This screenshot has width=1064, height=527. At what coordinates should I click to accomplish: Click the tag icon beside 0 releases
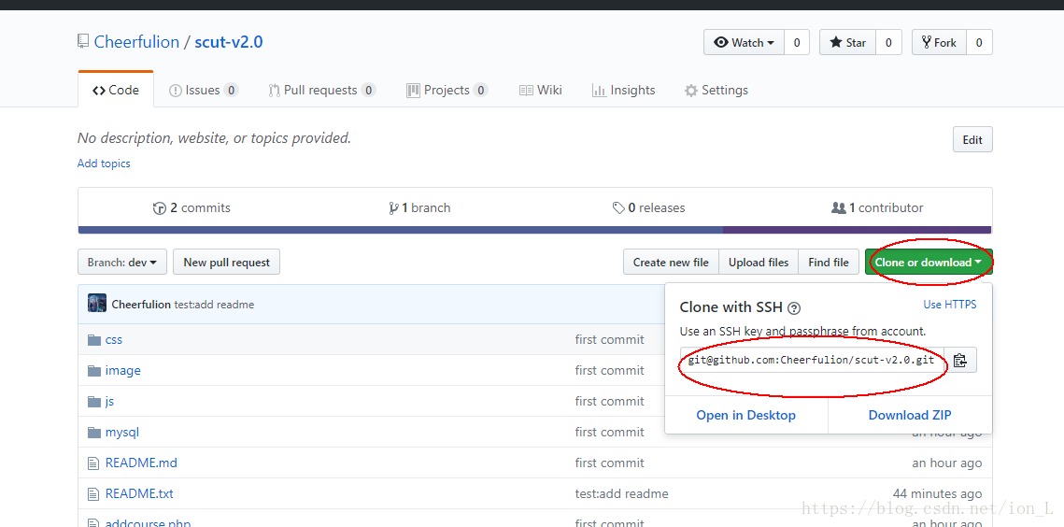click(618, 207)
